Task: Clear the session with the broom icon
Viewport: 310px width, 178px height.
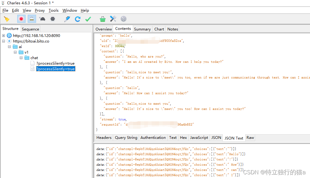Action: (7, 19)
